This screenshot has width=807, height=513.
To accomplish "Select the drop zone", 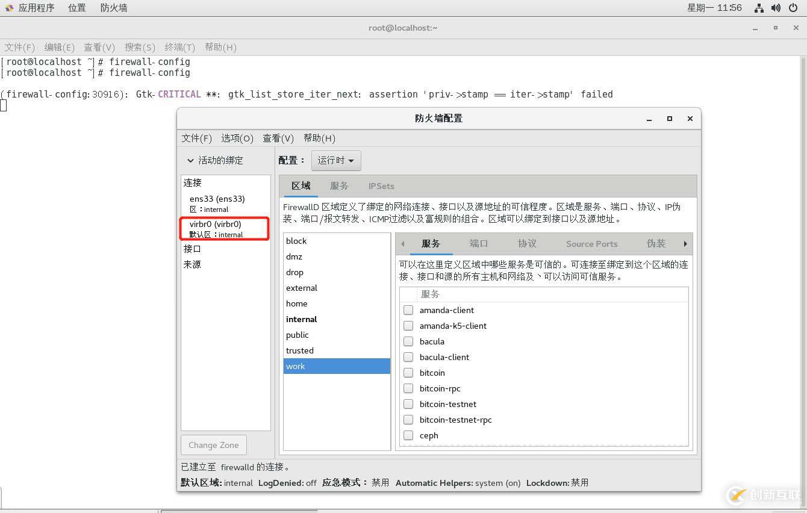I will (x=337, y=272).
